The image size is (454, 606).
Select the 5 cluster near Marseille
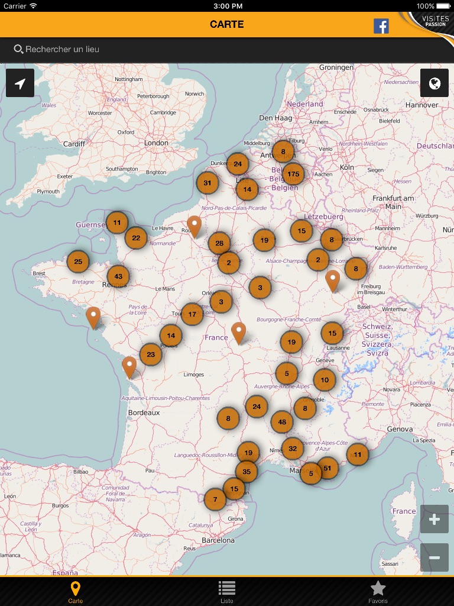(x=311, y=473)
